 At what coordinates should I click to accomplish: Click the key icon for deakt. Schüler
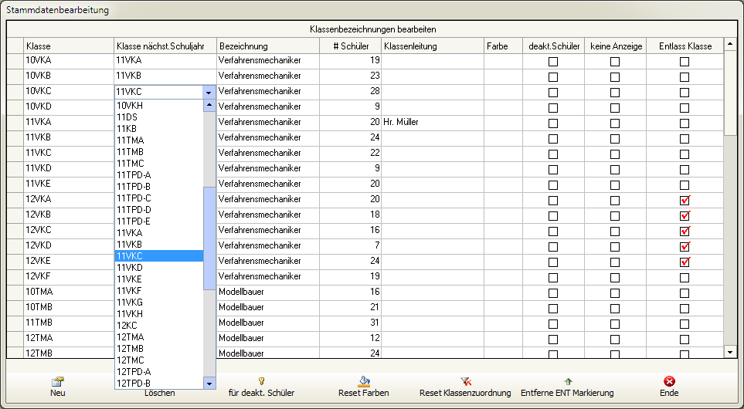point(261,381)
